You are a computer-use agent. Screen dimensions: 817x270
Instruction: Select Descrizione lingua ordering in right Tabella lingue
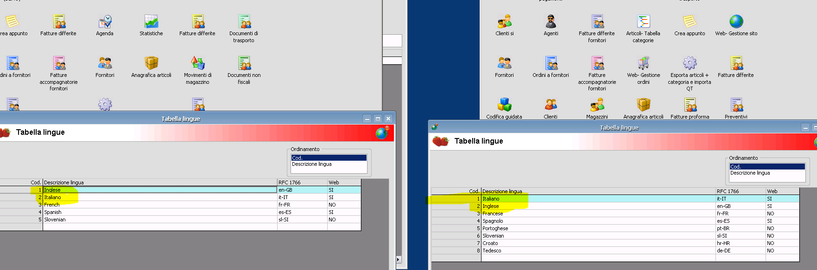[x=767, y=173]
